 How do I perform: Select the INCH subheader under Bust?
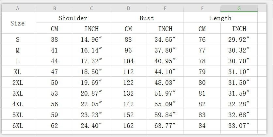click(165, 29)
